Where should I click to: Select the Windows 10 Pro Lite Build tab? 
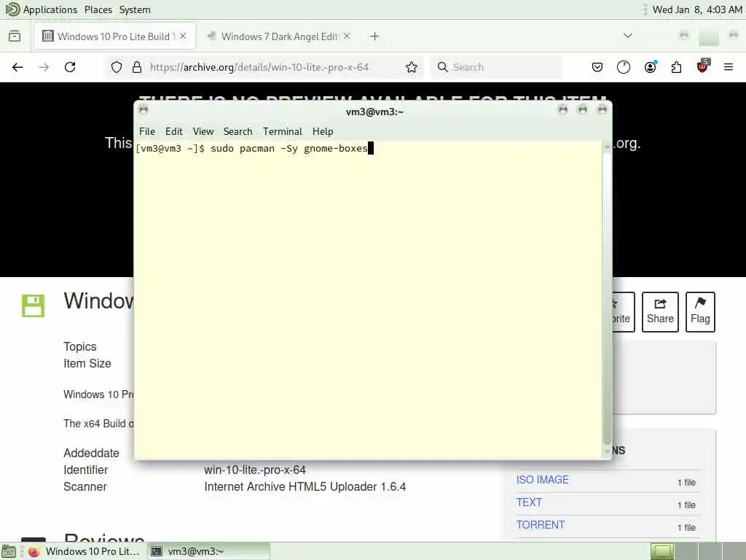[x=114, y=36]
